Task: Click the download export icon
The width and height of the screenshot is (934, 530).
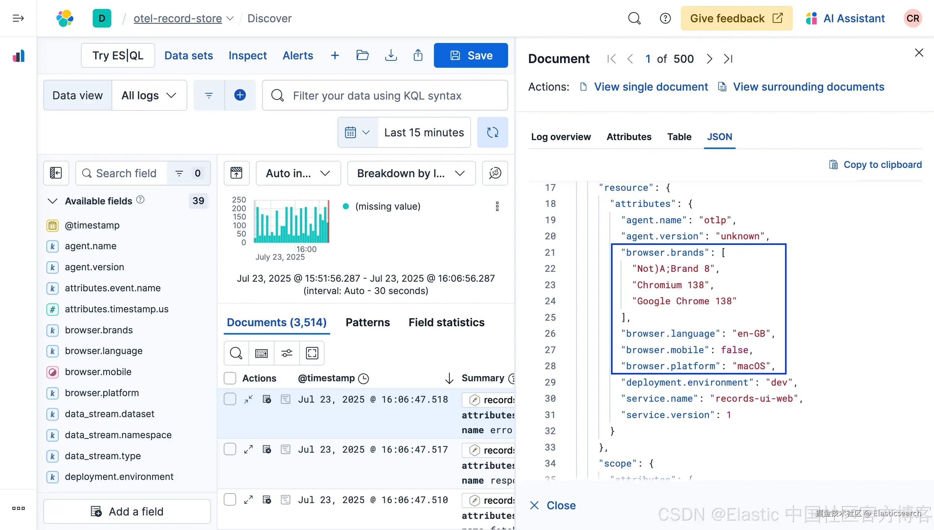Action: 391,55
